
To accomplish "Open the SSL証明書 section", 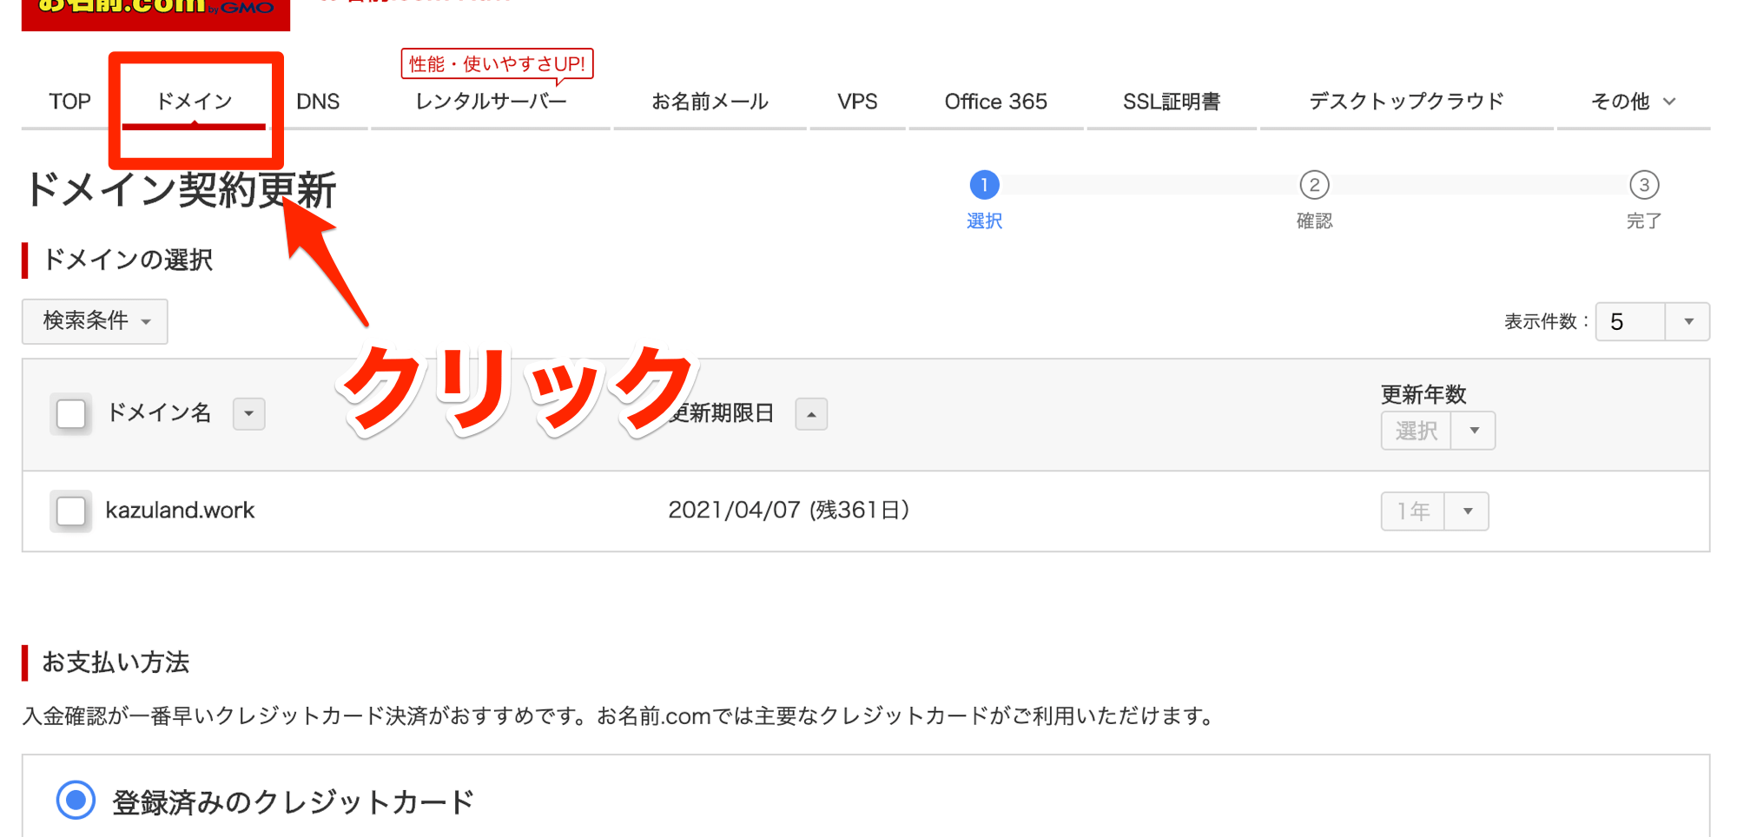I will click(x=1171, y=101).
